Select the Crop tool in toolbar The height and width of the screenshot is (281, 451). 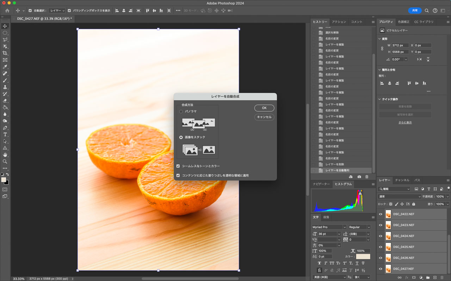5,53
